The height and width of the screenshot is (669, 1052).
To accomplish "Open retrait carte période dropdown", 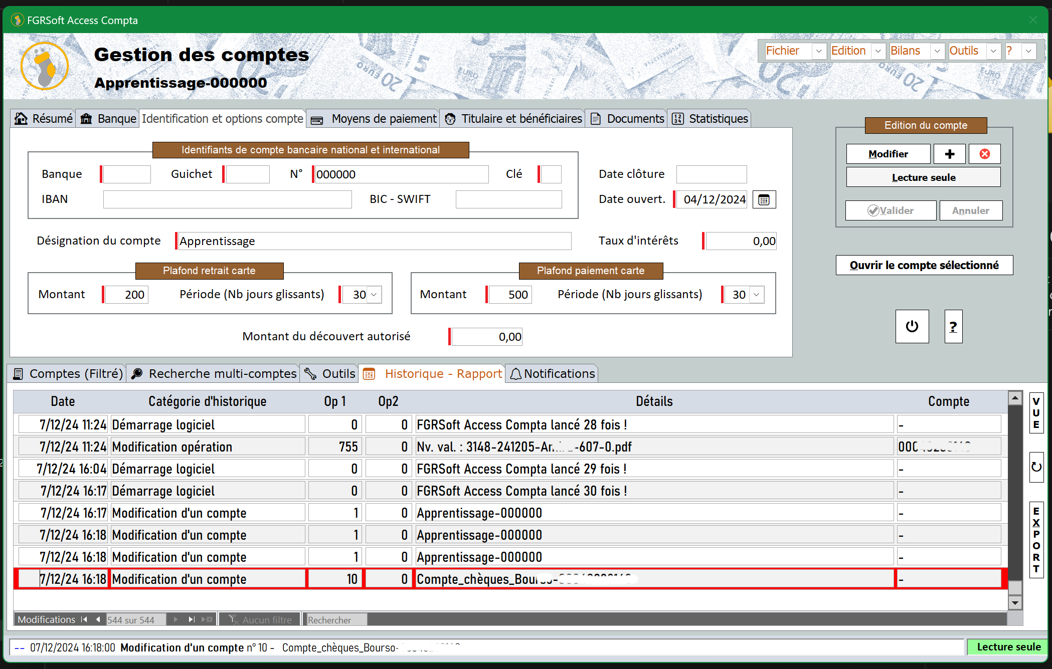I will click(374, 295).
